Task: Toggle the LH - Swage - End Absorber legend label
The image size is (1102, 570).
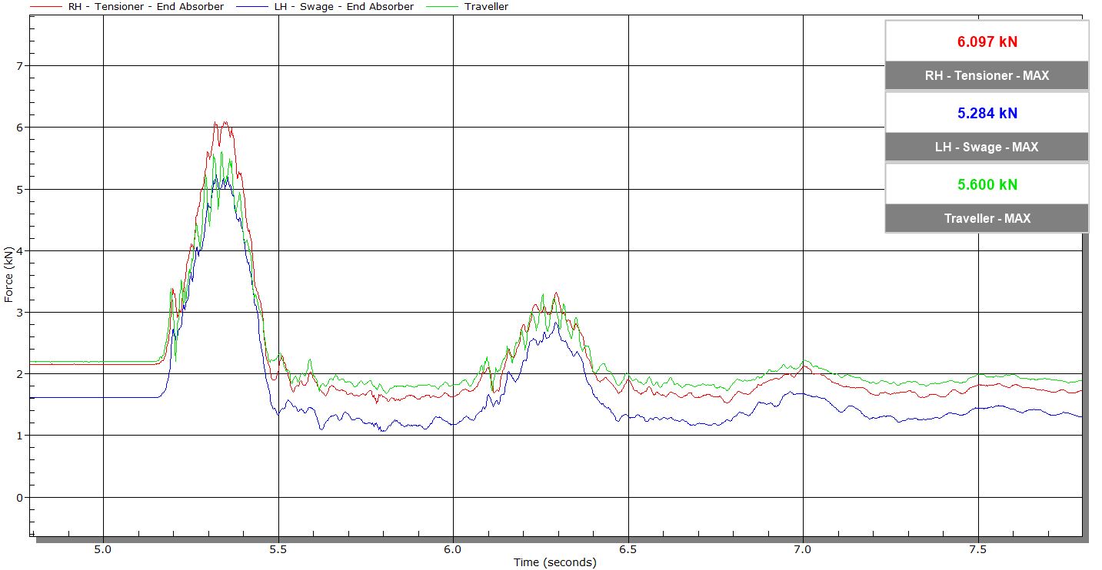Action: 344,7
